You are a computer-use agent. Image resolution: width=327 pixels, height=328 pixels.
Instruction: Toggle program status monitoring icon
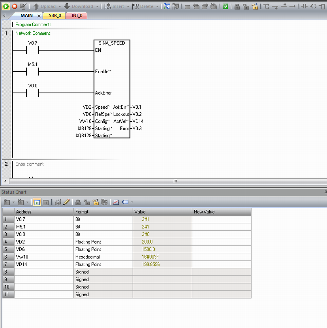[167, 6]
